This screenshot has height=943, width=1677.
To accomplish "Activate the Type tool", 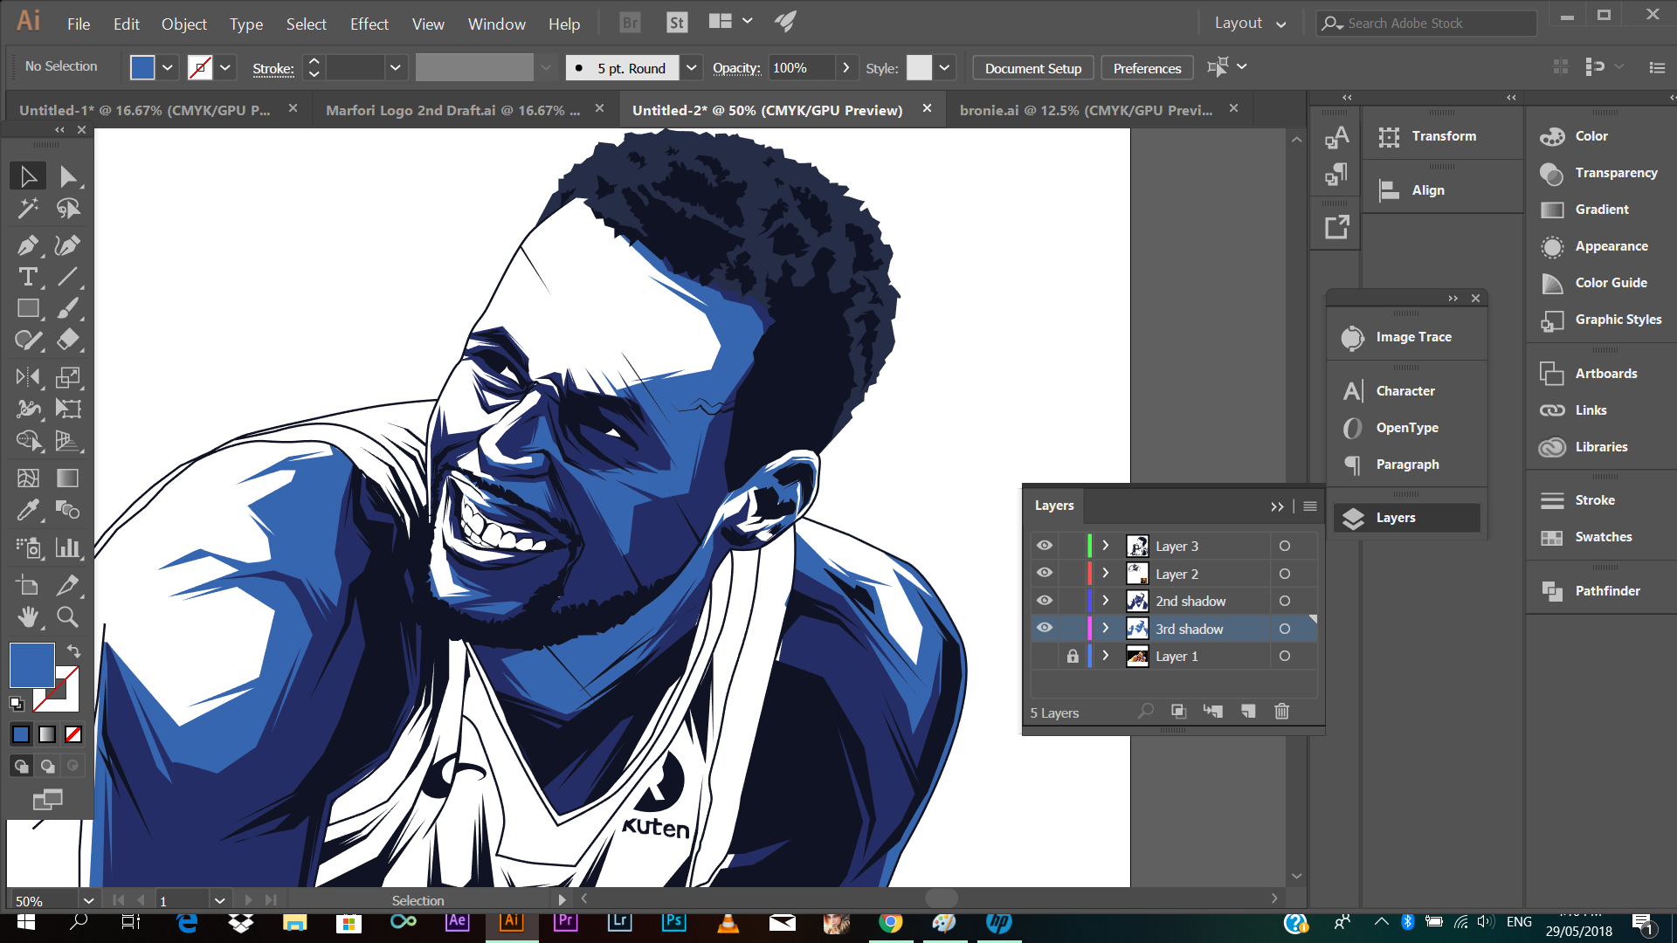I will pos(28,277).
